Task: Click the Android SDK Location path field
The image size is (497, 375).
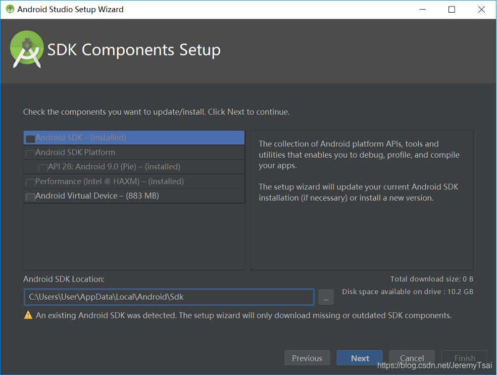Action: pyautogui.click(x=169, y=297)
